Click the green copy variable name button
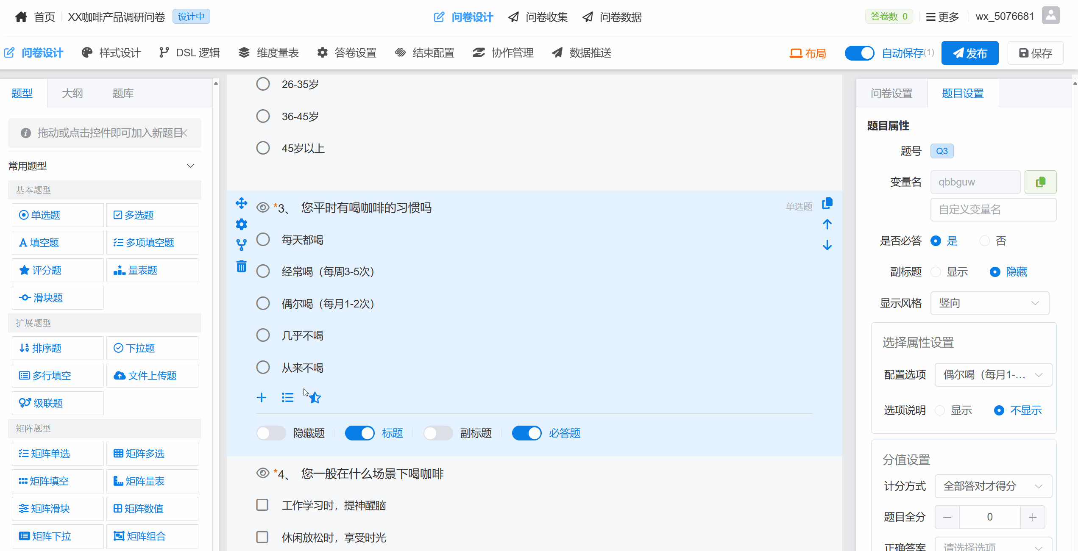1078x551 pixels. click(x=1040, y=182)
